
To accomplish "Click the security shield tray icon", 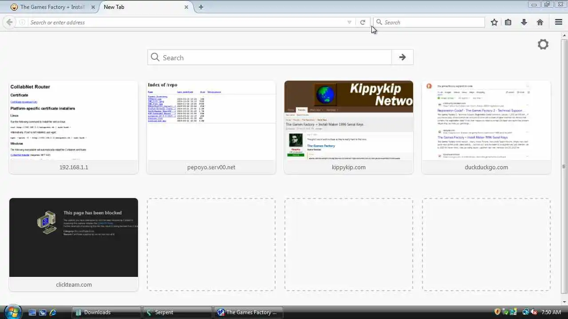I will [498, 312].
